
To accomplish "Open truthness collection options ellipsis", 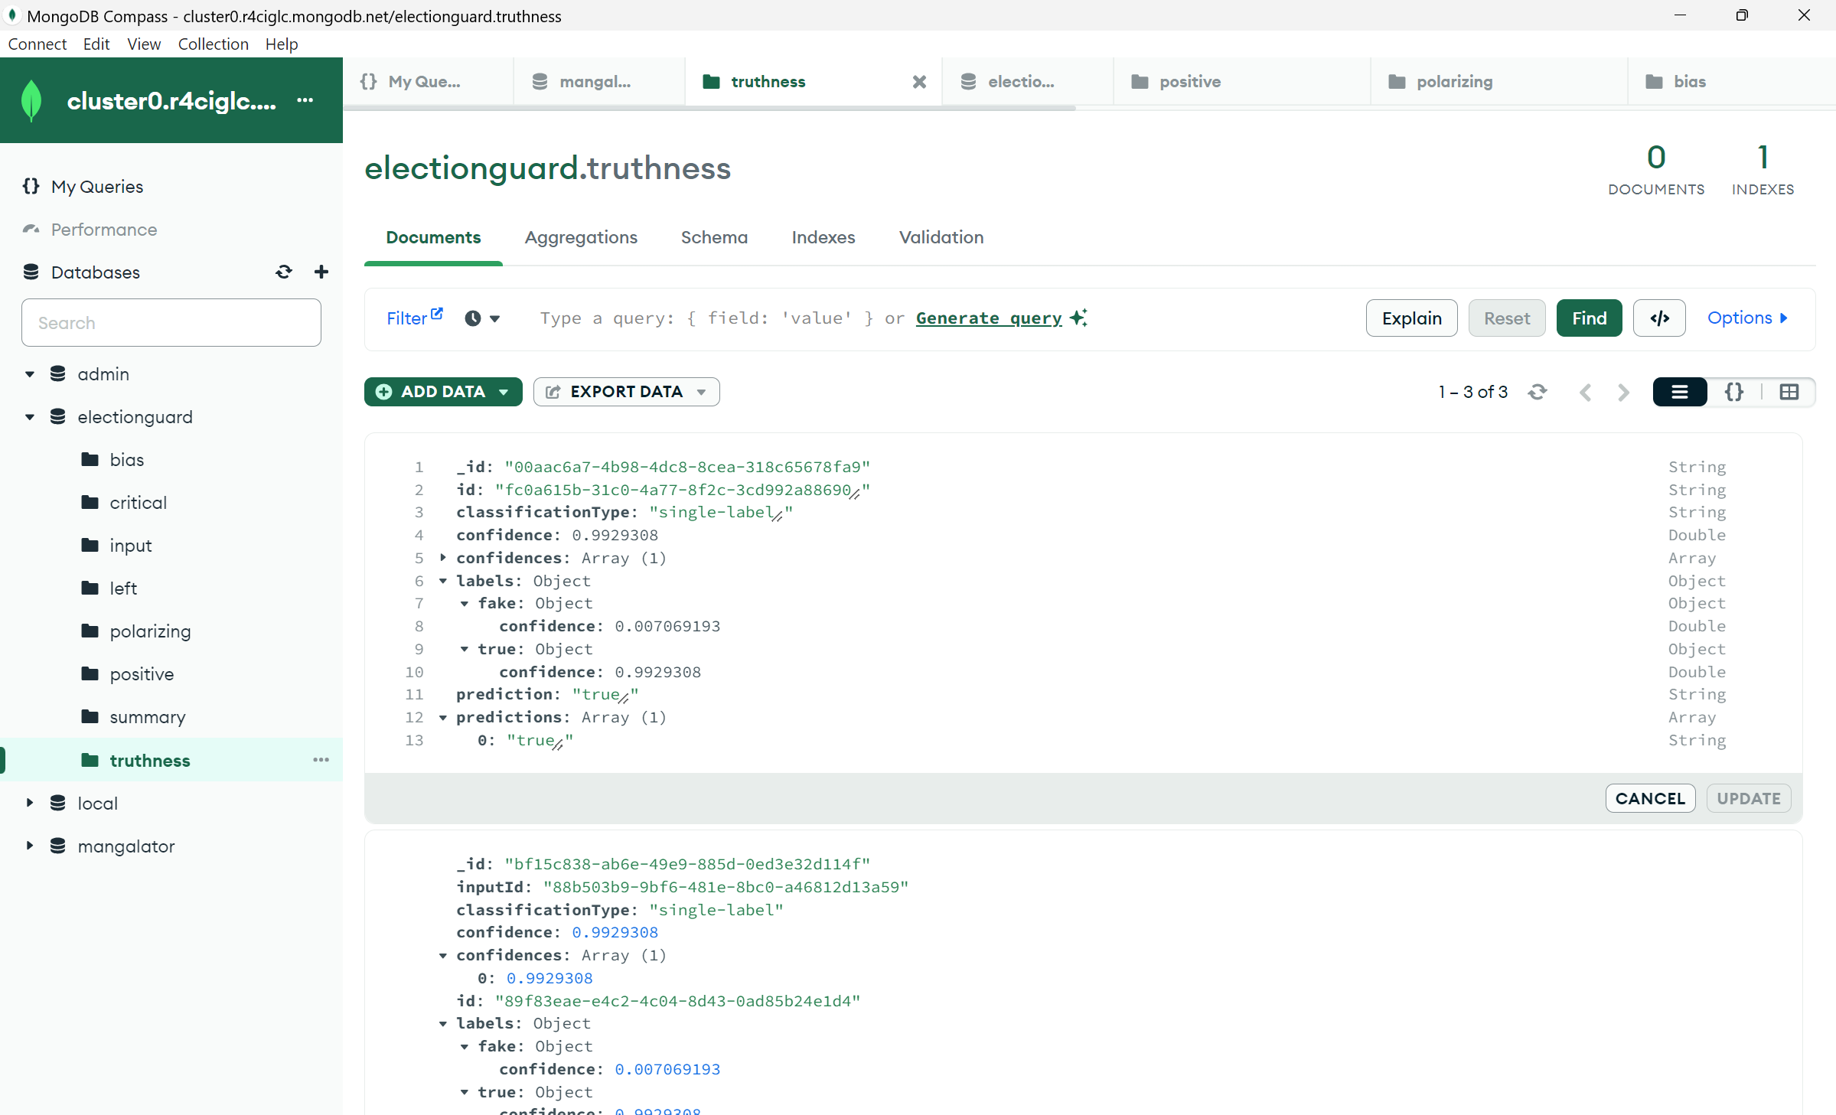I will pos(321,760).
